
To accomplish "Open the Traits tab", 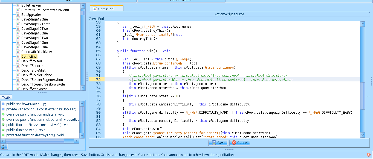I will pyautogui.click(x=6, y=98).
